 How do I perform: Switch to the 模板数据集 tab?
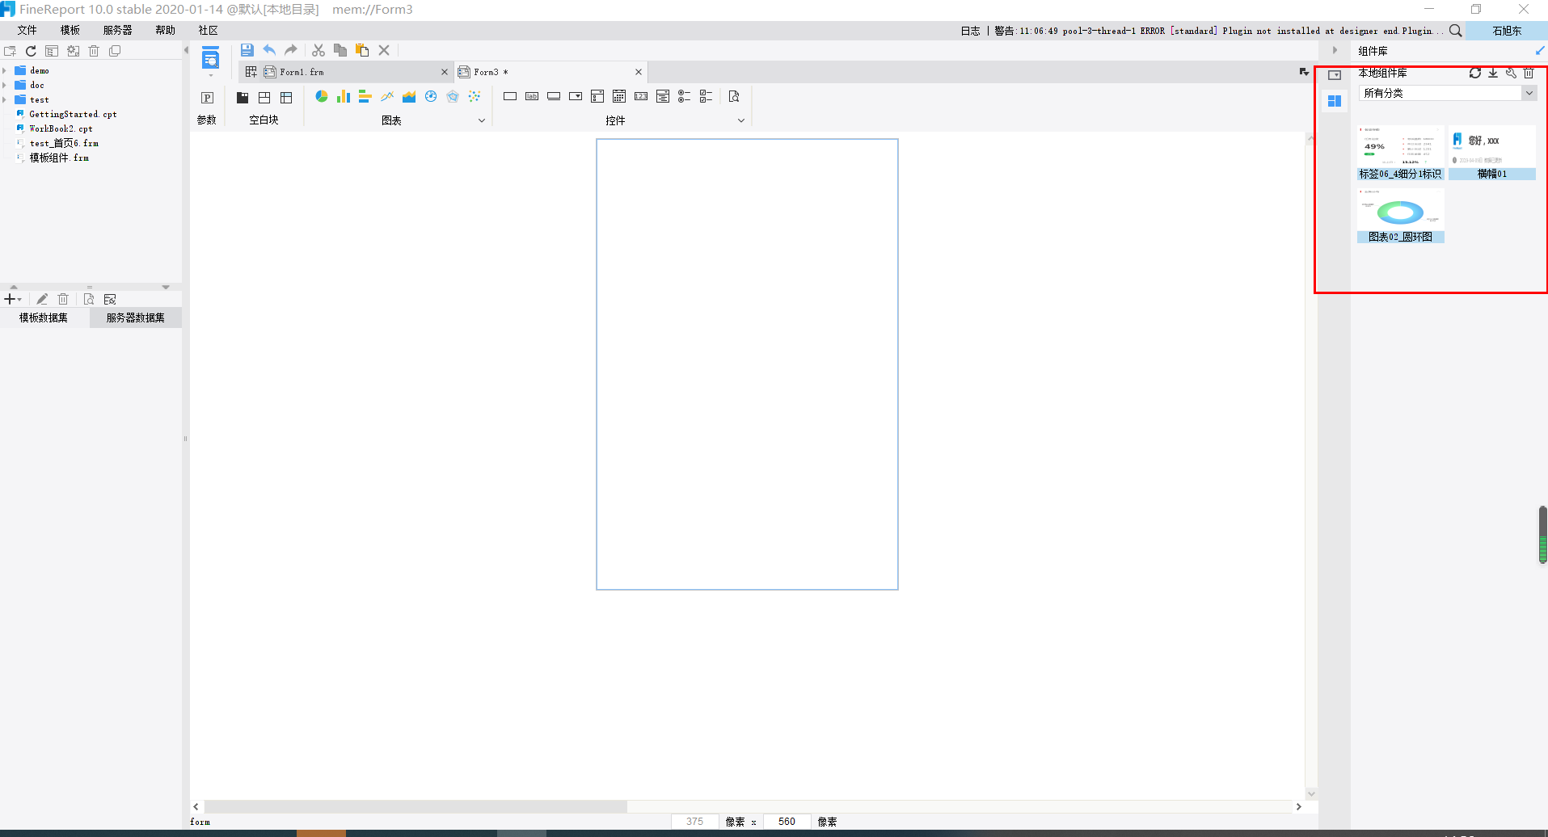click(44, 318)
